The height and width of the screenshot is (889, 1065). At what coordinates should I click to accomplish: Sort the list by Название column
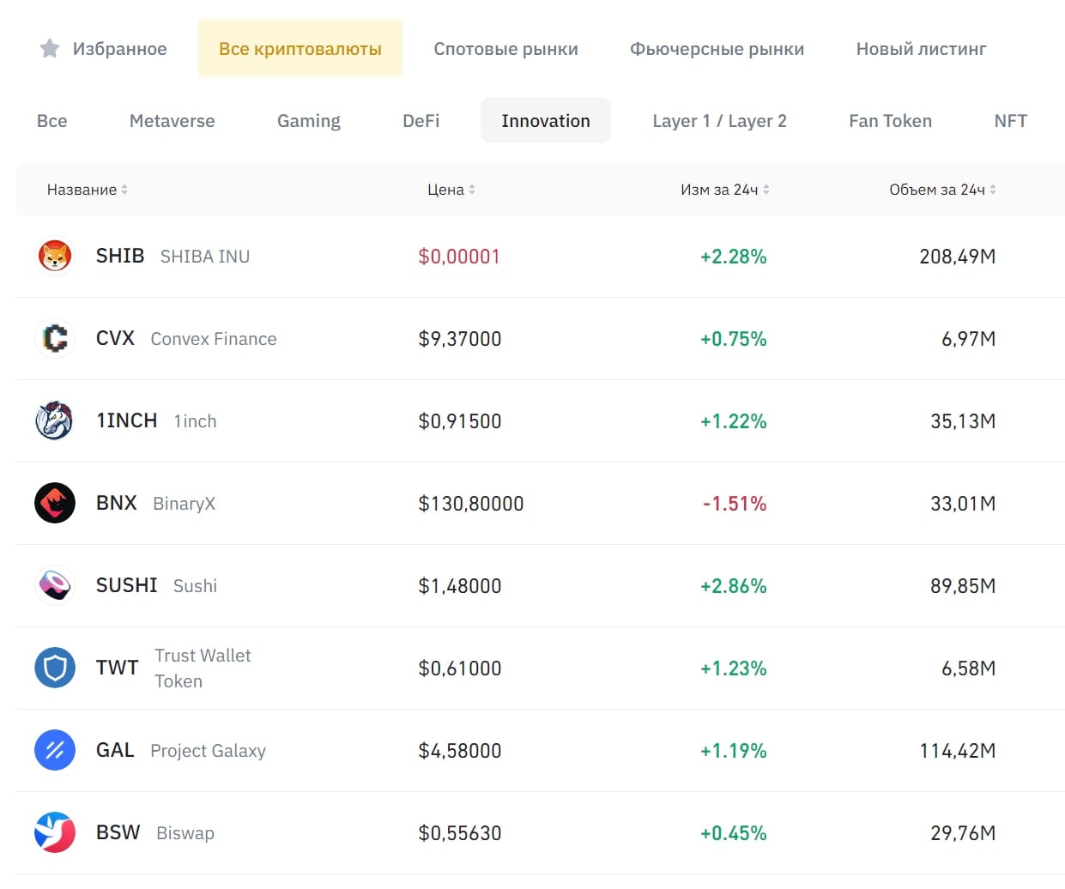pyautogui.click(x=87, y=190)
